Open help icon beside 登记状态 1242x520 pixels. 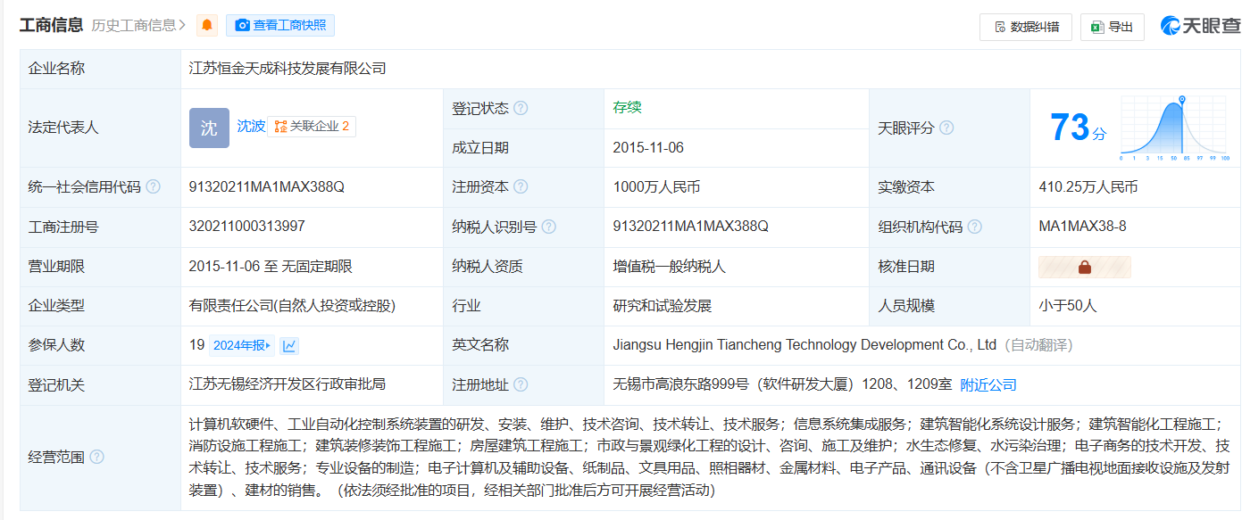(x=521, y=108)
